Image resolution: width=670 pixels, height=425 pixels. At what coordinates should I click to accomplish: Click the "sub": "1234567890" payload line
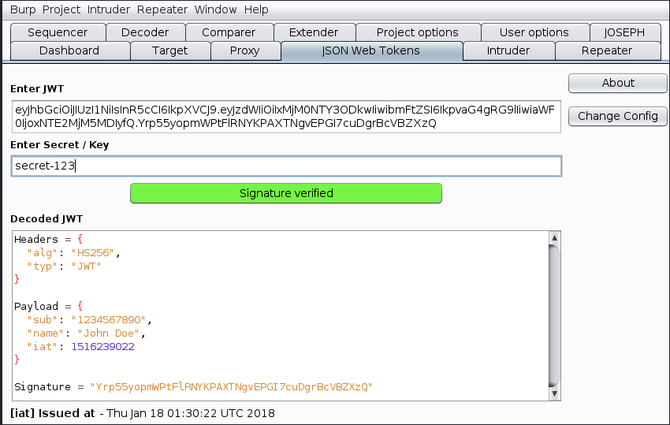89,319
